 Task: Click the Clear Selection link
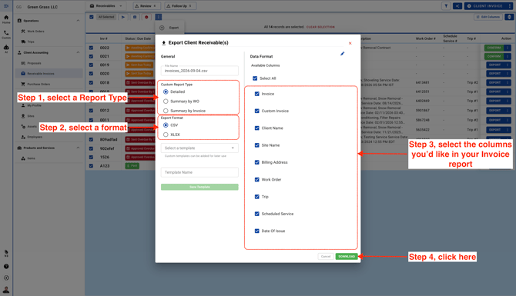click(320, 27)
